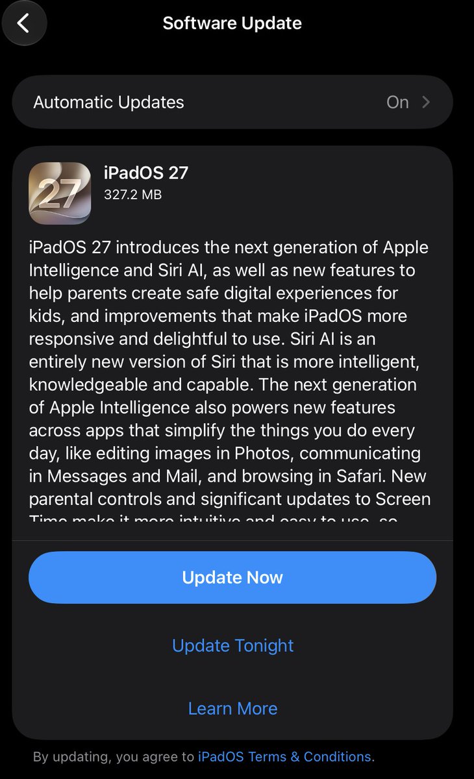The height and width of the screenshot is (779, 474).
Task: Open iPadOS Terms & Conditions link
Action: point(286,757)
